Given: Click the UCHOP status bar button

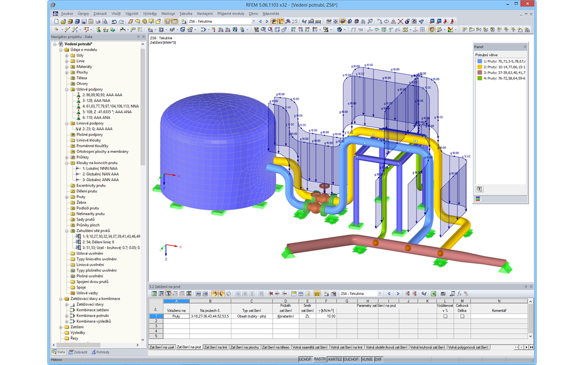Looking at the screenshot, I should tap(305, 359).
